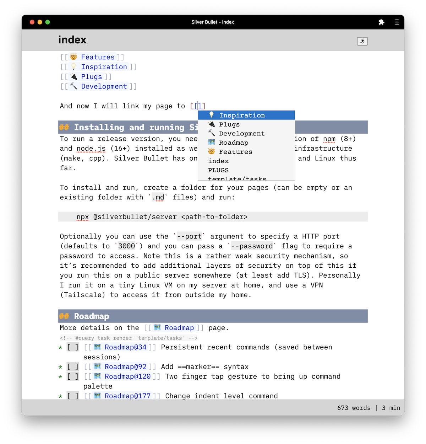The image size is (426, 444).
Task: Toggle checkbox for Add marker syntax task
Action: [73, 367]
